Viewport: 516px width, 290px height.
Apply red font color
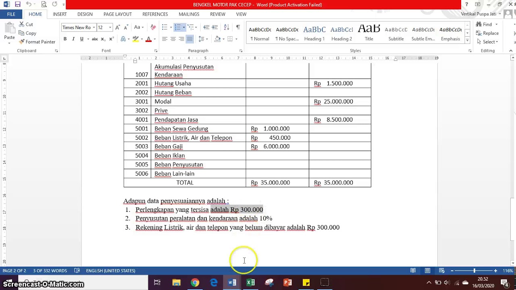click(148, 39)
